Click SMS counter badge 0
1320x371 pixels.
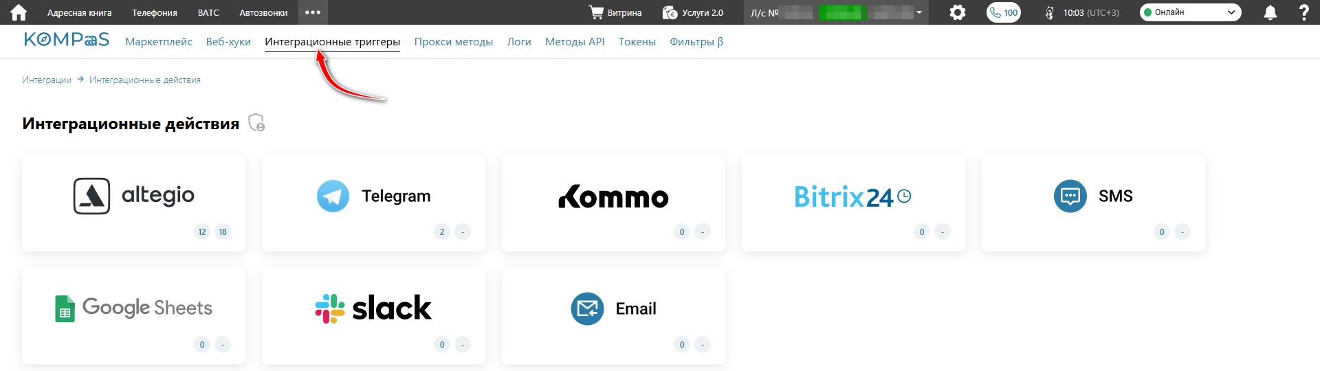tap(1162, 232)
